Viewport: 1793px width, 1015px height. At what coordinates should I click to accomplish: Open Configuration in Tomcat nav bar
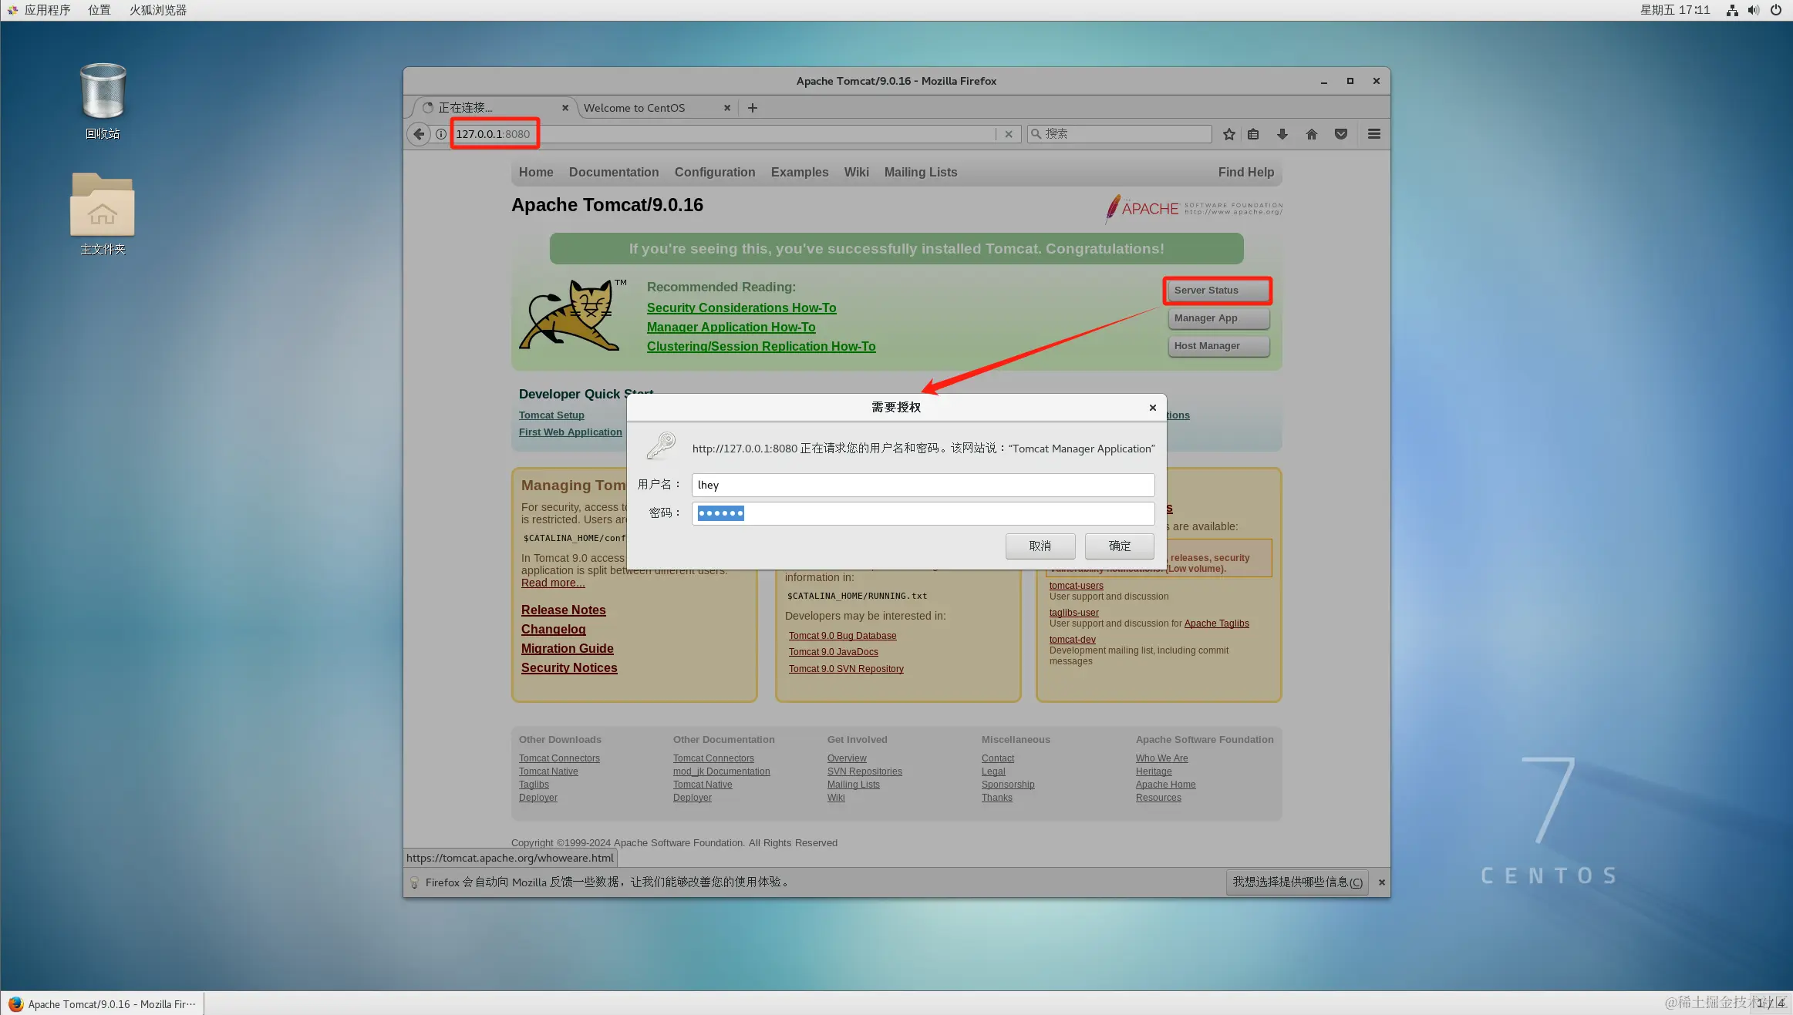tap(715, 173)
